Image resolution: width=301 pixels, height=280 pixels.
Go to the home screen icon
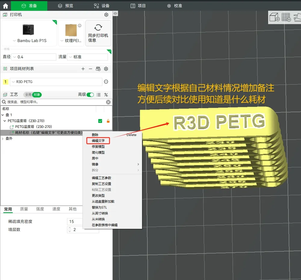(x=5, y=6)
